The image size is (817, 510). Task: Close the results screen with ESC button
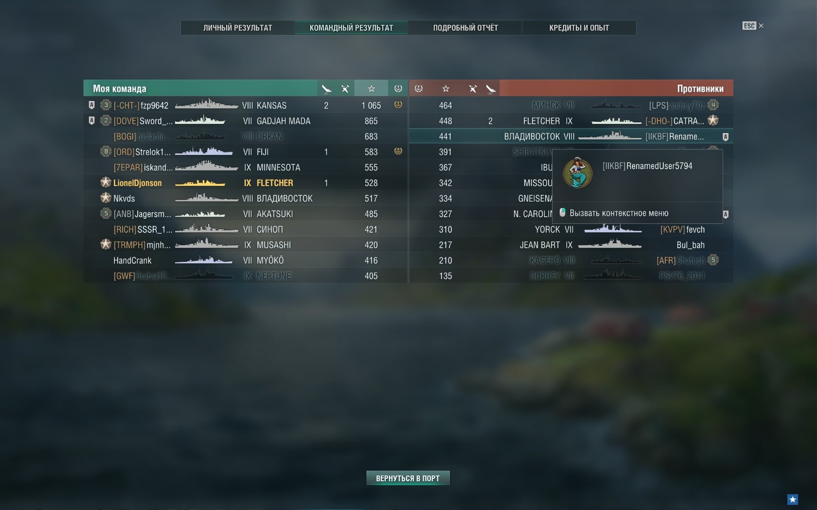pos(753,26)
